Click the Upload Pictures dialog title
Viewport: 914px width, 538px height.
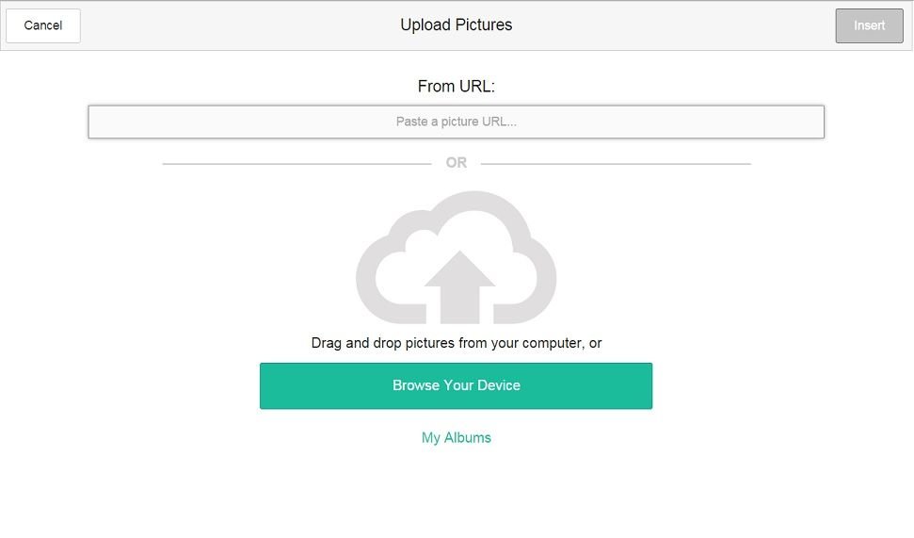point(456,25)
